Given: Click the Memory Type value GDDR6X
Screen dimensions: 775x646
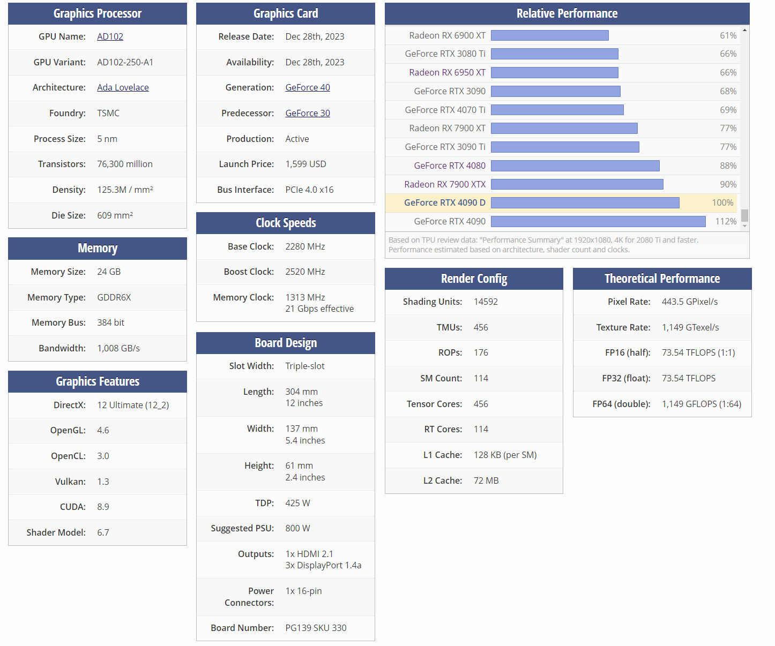Looking at the screenshot, I should [114, 297].
